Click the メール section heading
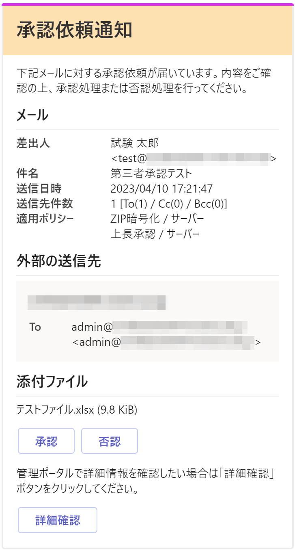This screenshot has height=553, width=295. (32, 115)
